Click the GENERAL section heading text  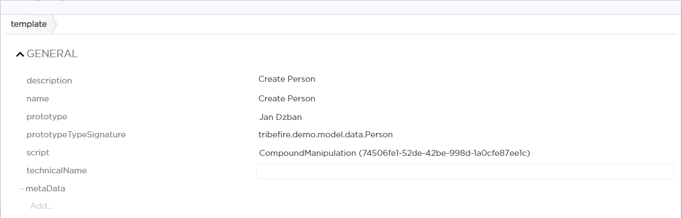(52, 54)
